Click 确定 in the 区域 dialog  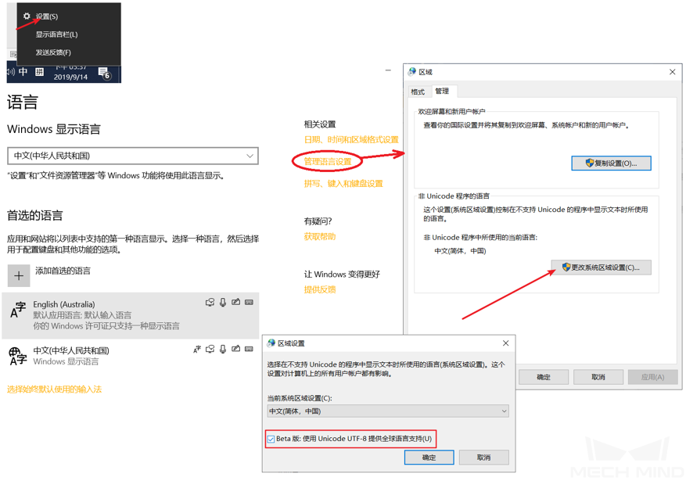pyautogui.click(x=544, y=377)
